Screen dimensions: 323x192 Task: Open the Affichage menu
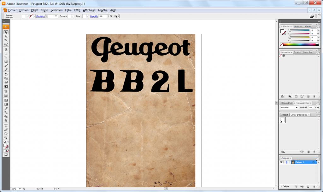pos(89,10)
